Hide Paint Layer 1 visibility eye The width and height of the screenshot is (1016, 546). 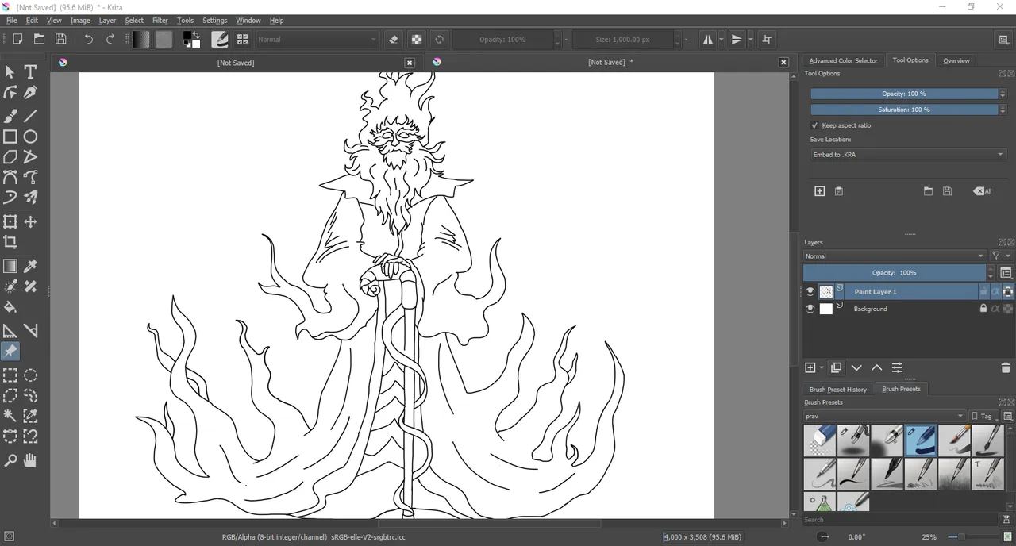tap(810, 292)
